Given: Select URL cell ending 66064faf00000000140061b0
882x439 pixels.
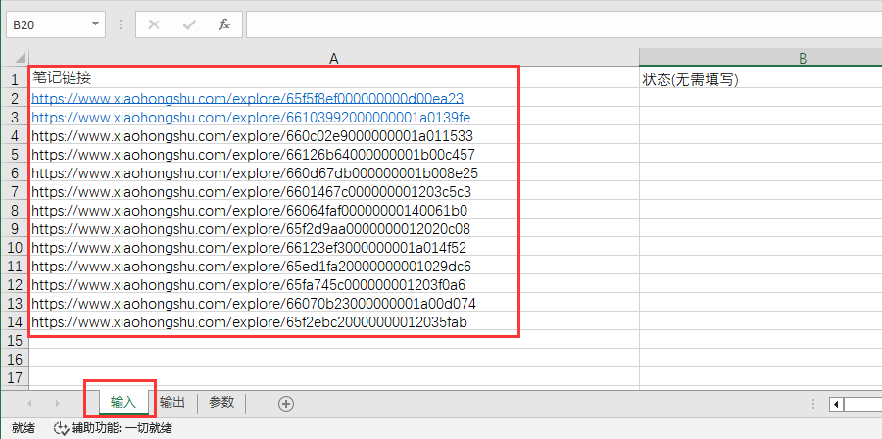Looking at the screenshot, I should (x=334, y=211).
